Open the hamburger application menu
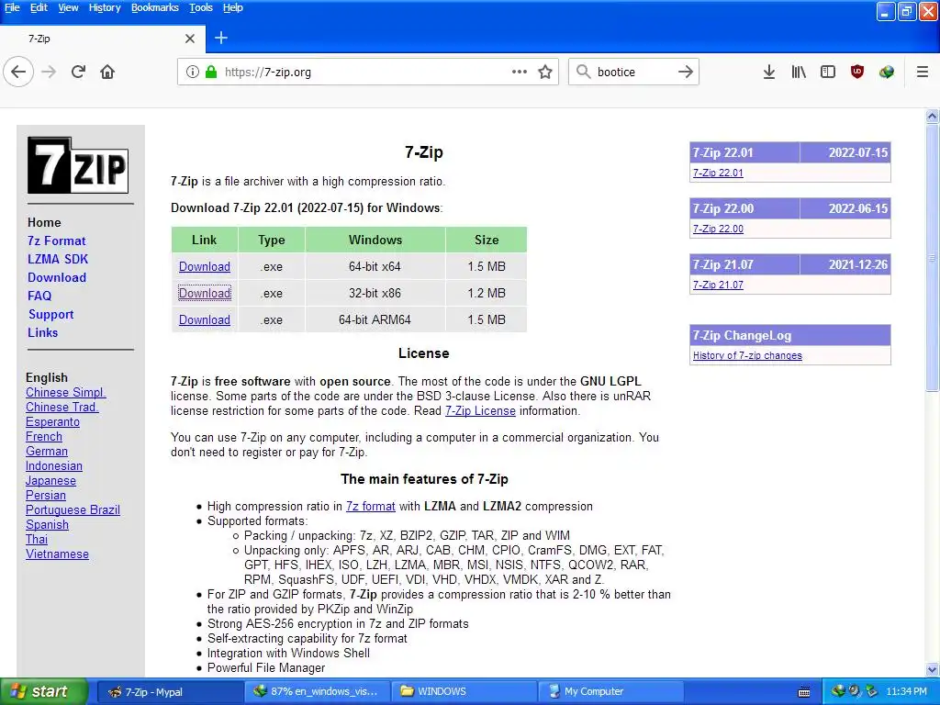 [x=923, y=72]
